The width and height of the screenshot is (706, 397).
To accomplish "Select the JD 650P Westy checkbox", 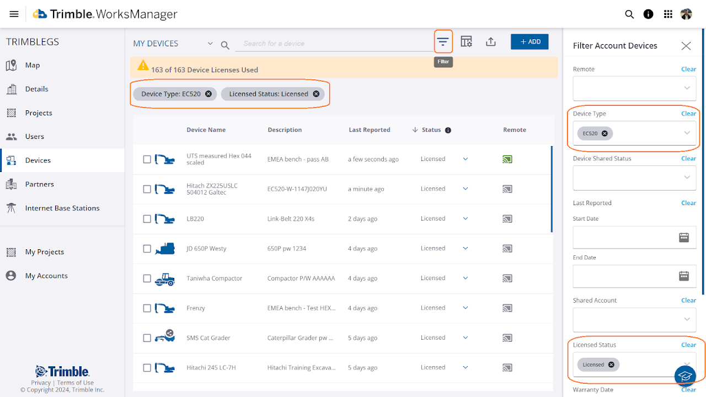I will point(147,249).
